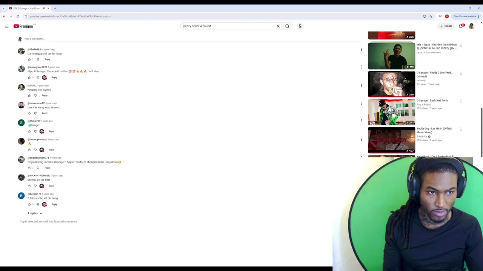Viewport: 483px width, 271px height.
Task: Open the Chrome tab search dropdown
Action: tap(4, 8)
